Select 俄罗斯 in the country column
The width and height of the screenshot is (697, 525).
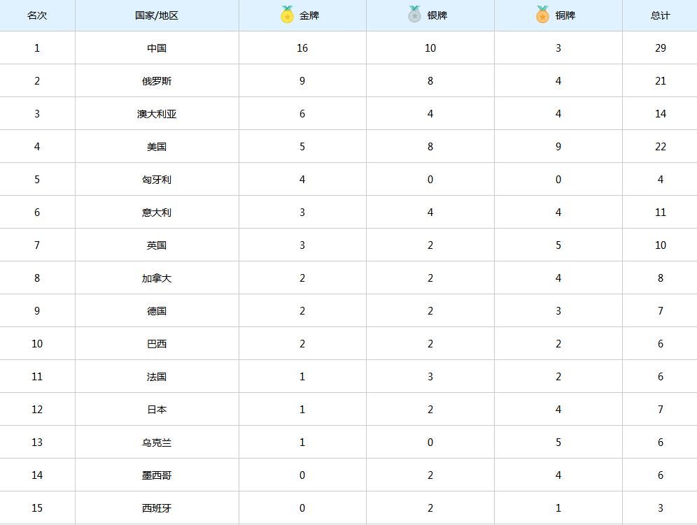tap(157, 81)
